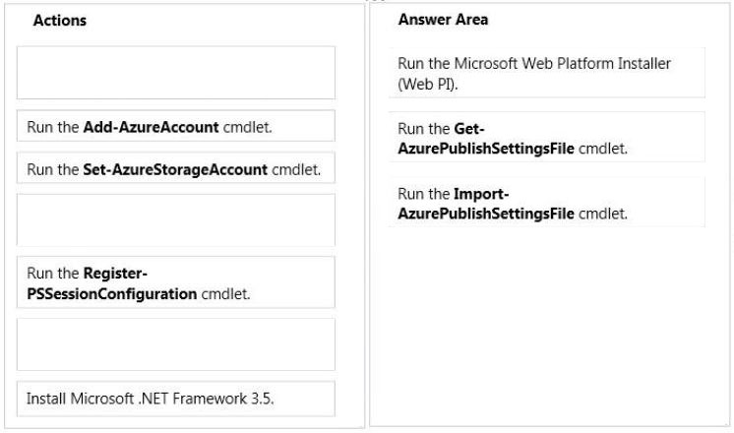Click the bold Set-AzureStorageAccount text
Viewport: 734px width, 433px height.
pyautogui.click(x=175, y=169)
